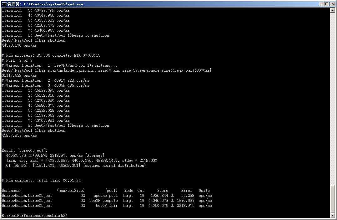Click the 'Fork: 2 of 2' line
This screenshot has height=220, width=337.
click(x=17, y=60)
